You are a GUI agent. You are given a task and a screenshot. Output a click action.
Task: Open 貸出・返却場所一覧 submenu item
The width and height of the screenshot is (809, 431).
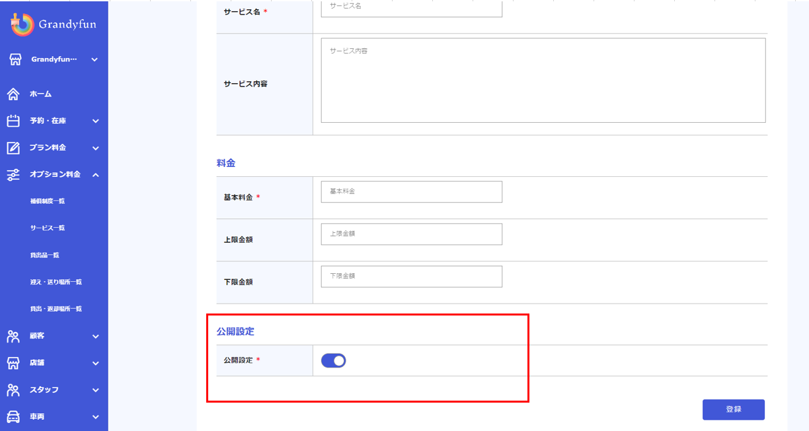[56, 309]
